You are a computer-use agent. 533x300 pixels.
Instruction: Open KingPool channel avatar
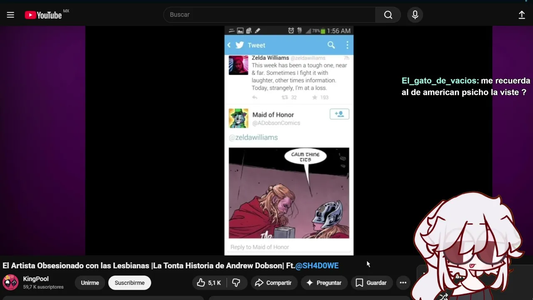pos(10,282)
